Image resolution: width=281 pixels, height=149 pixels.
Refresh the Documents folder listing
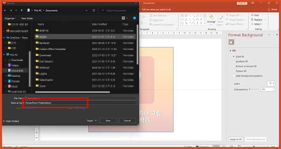pyautogui.click(x=94, y=10)
